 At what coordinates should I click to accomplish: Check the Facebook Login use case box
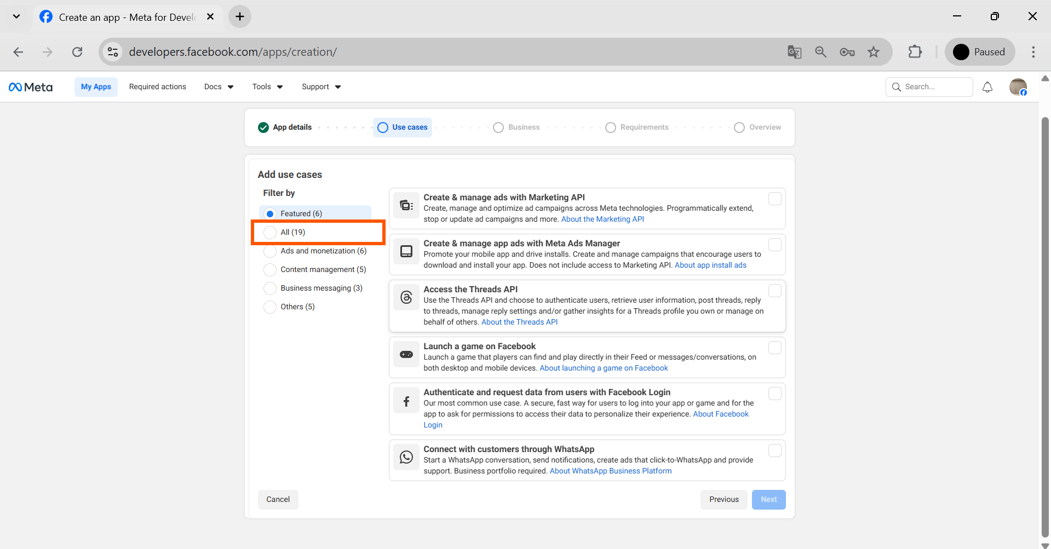(x=775, y=394)
